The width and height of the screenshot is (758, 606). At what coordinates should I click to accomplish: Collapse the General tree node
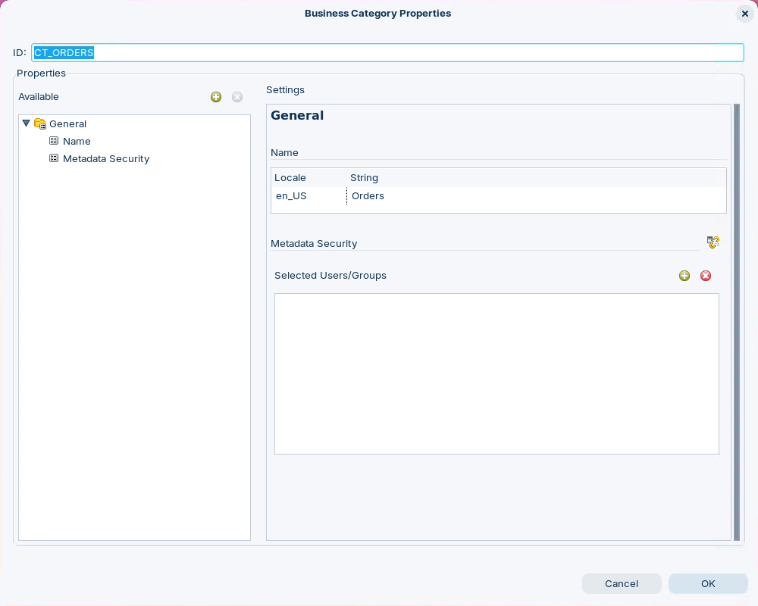point(26,123)
